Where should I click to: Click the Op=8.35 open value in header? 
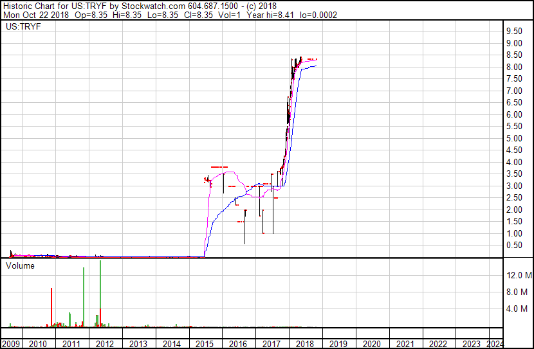coord(91,15)
